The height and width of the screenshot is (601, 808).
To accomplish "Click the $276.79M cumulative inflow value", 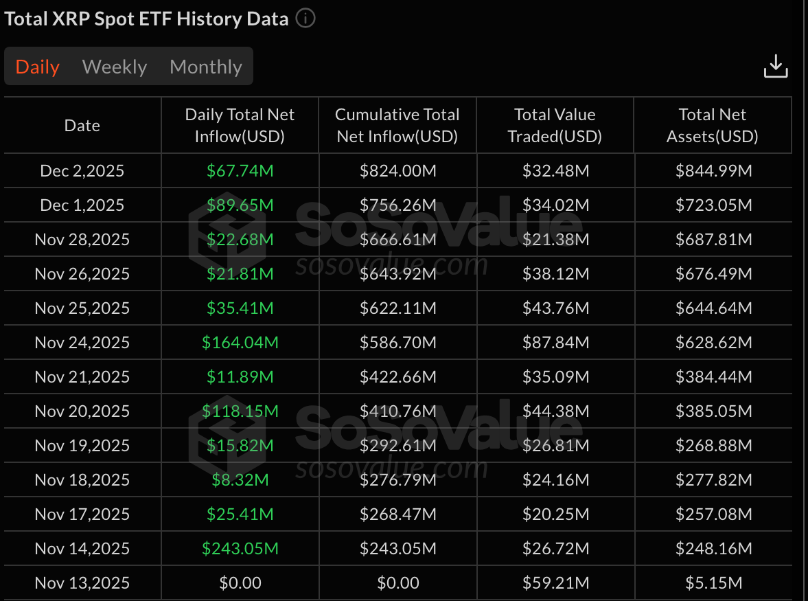I will point(397,480).
